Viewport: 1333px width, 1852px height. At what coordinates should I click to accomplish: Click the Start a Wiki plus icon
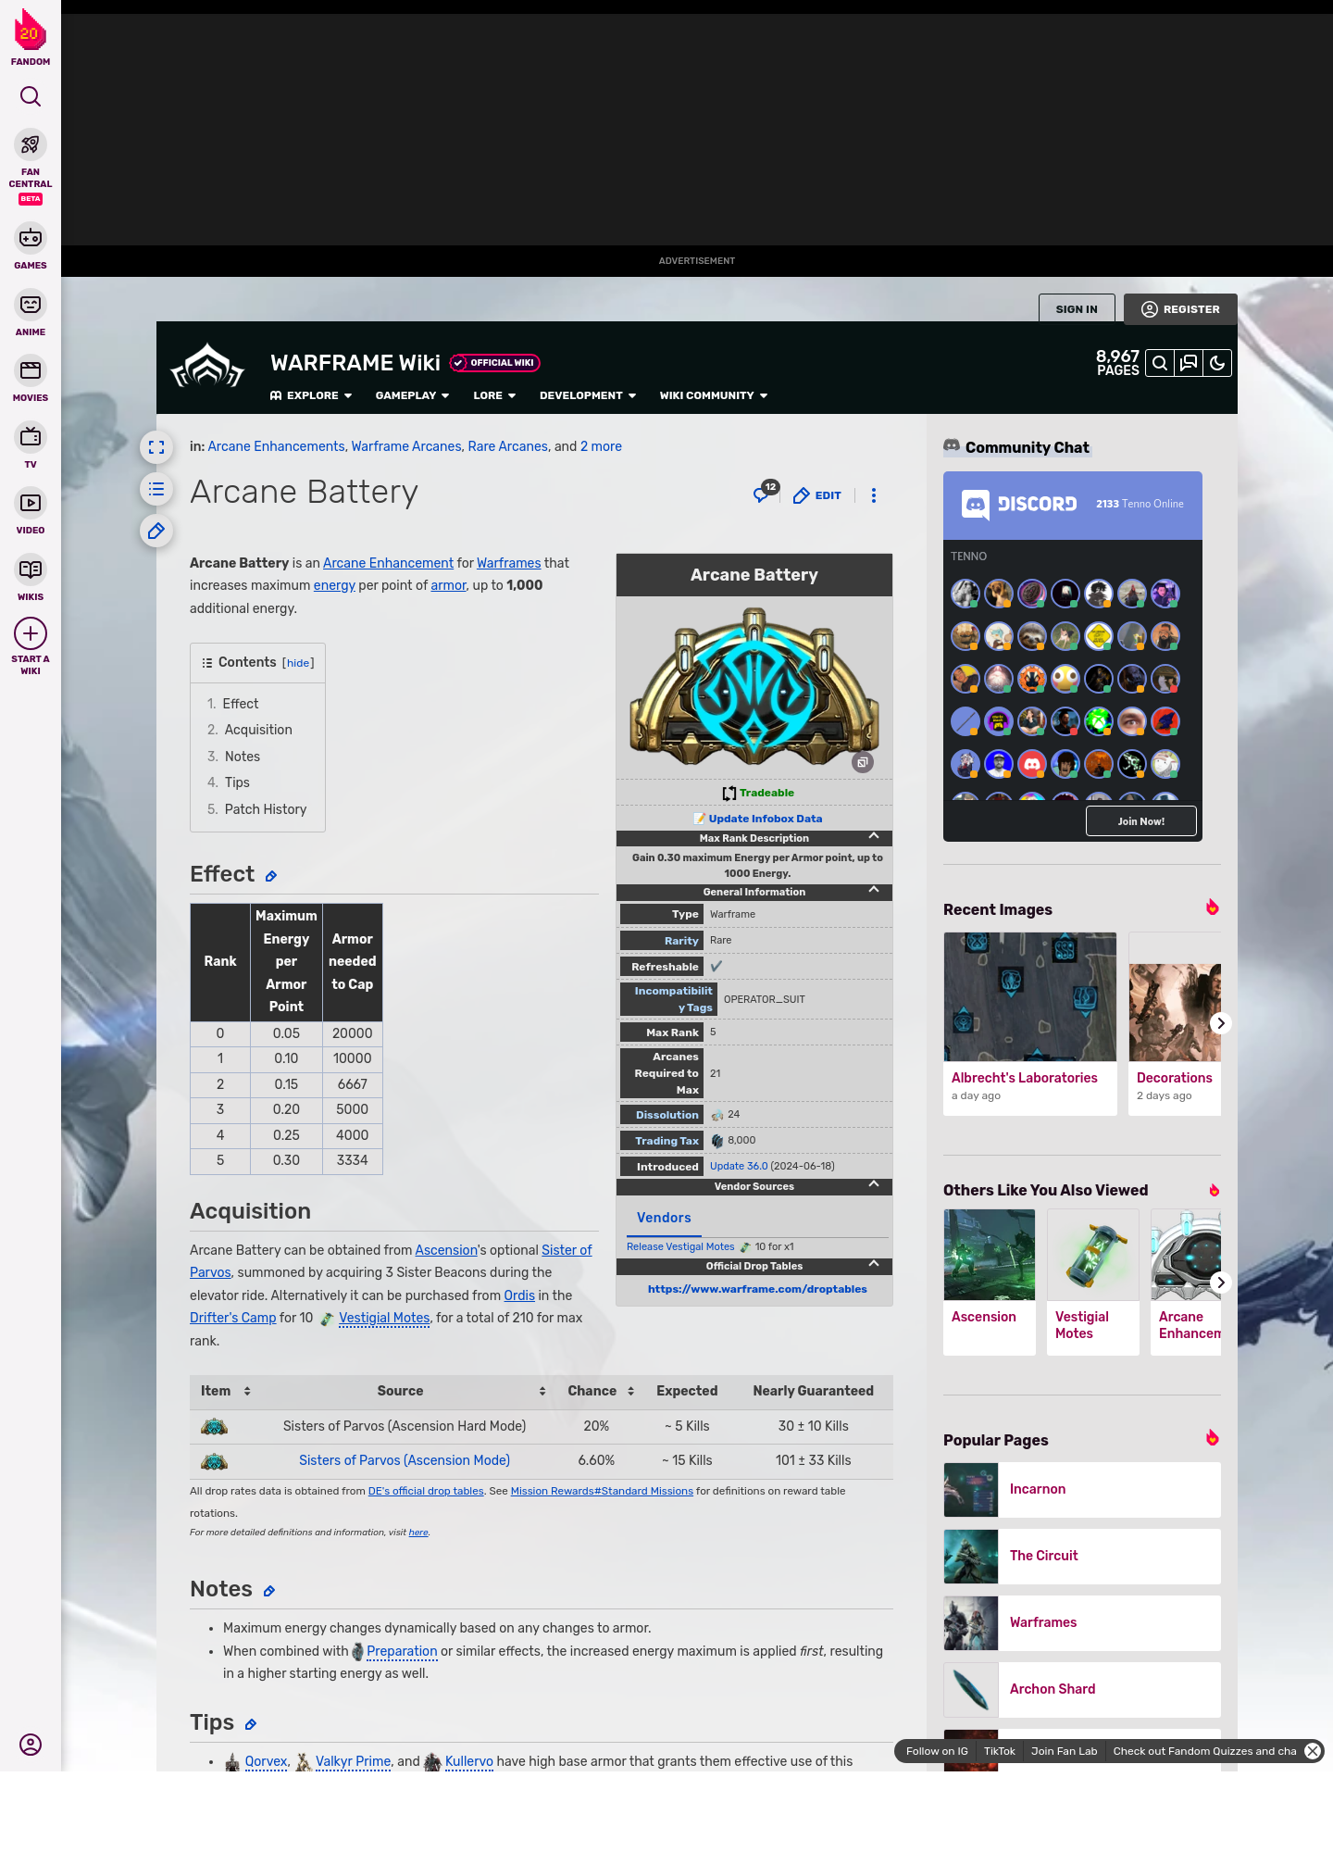coord(31,633)
